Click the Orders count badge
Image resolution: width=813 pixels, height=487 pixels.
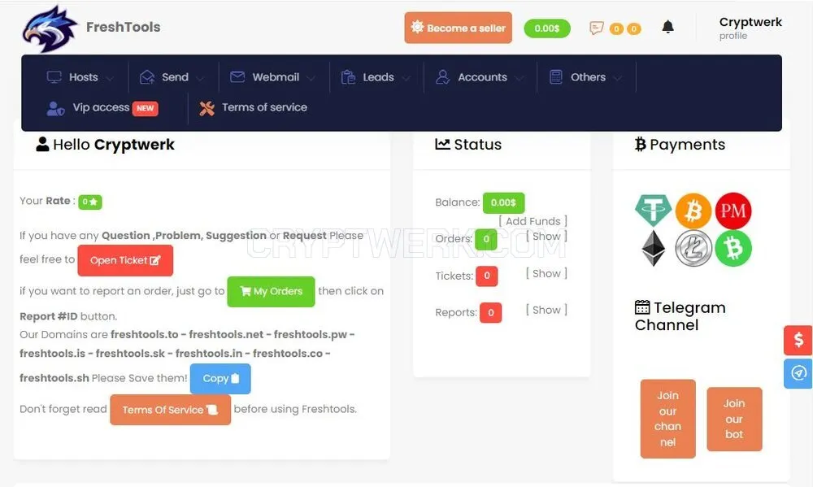[486, 239]
